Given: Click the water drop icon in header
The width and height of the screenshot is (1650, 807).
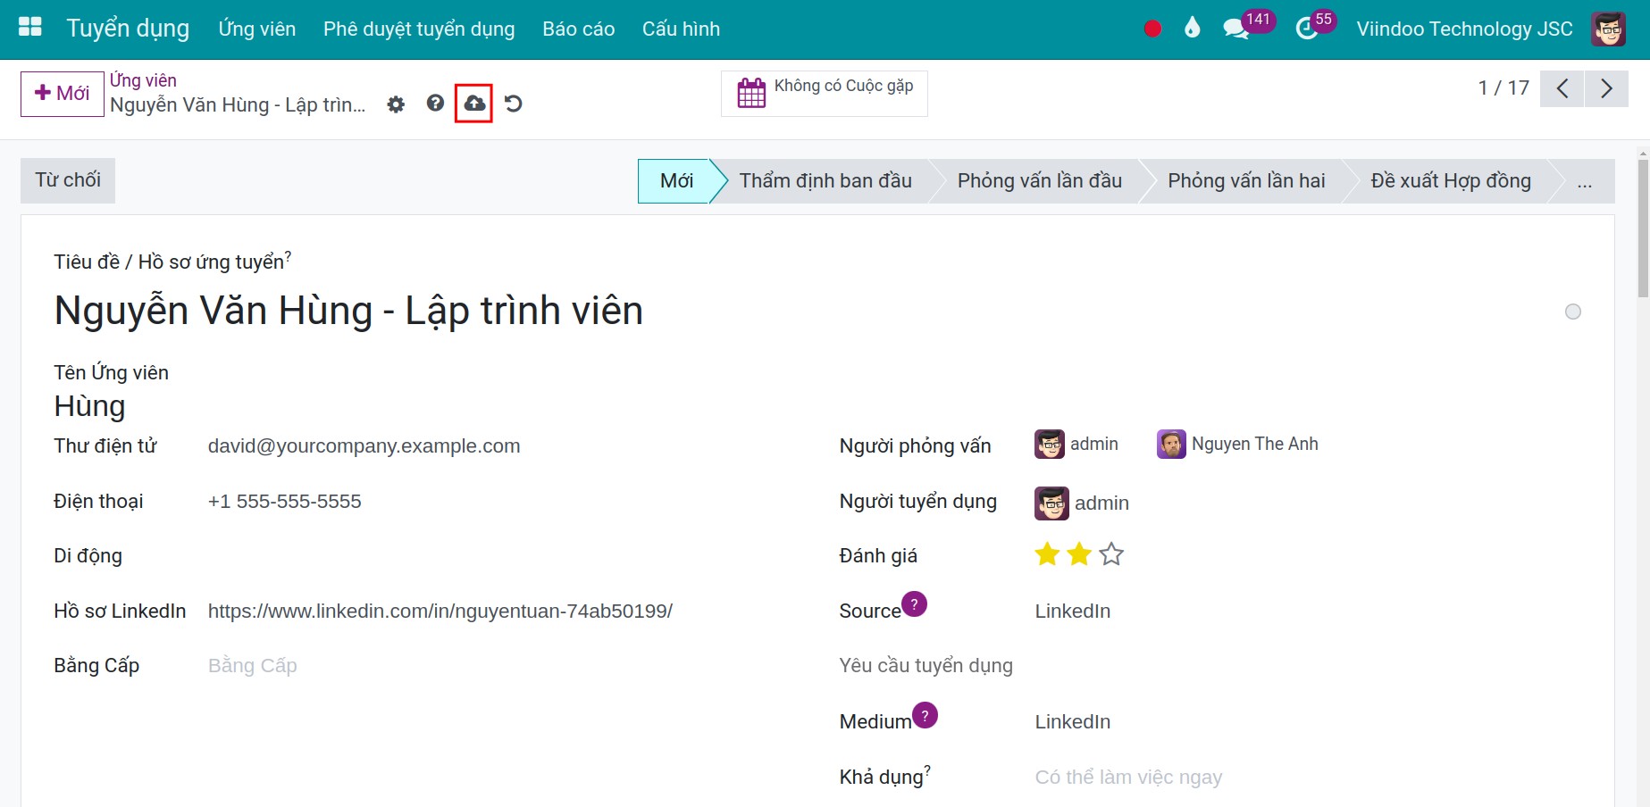Looking at the screenshot, I should [1192, 29].
